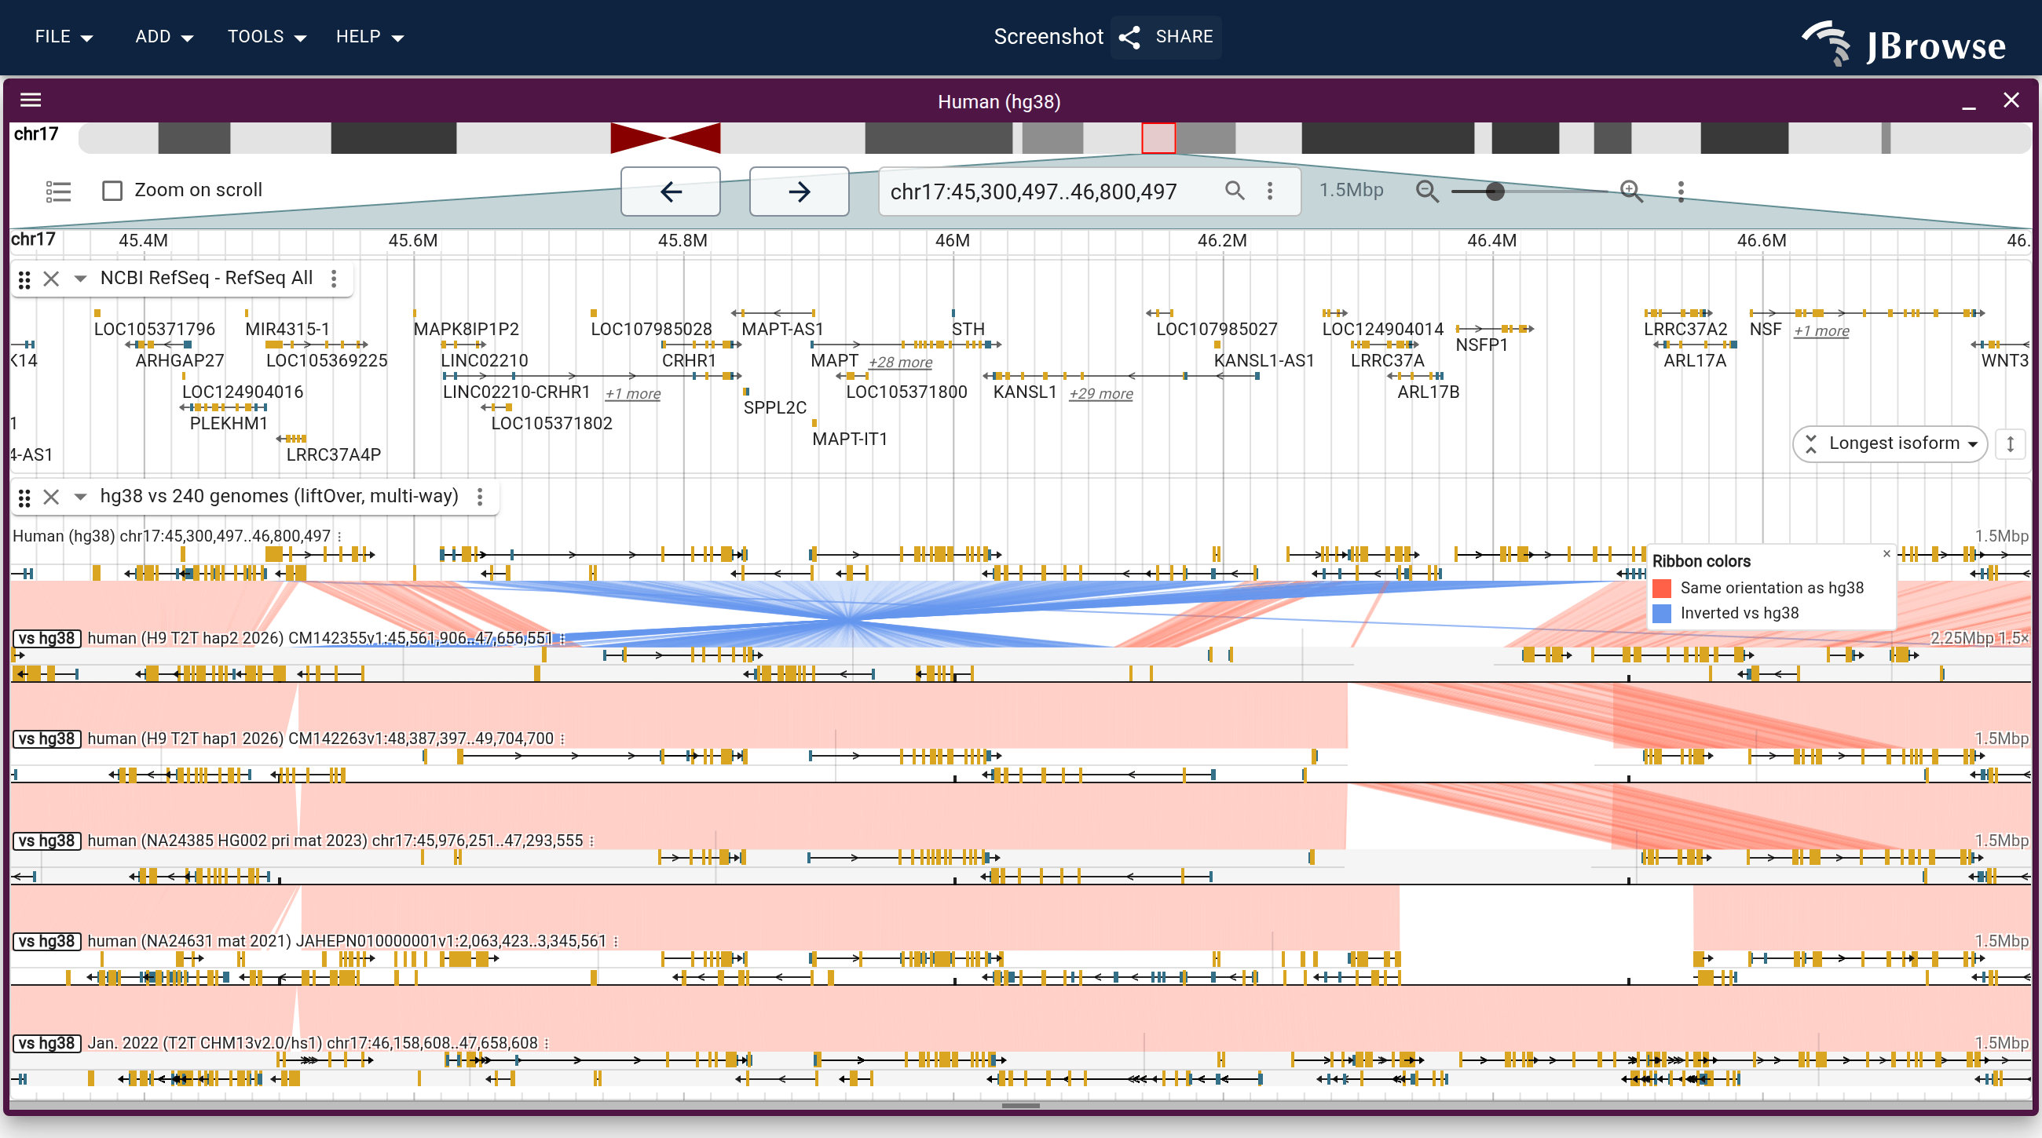Expand MAPT +28 more isoforms link
The width and height of the screenshot is (2042, 1138).
click(901, 362)
